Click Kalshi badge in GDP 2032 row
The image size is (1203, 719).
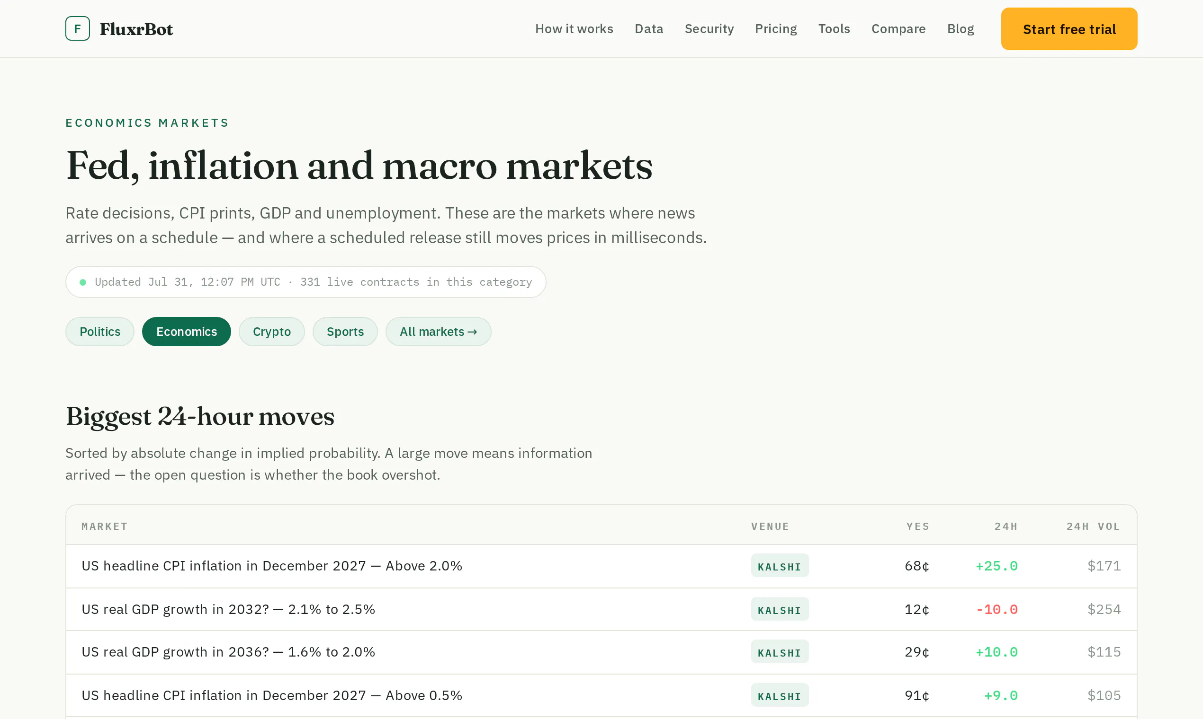point(780,610)
